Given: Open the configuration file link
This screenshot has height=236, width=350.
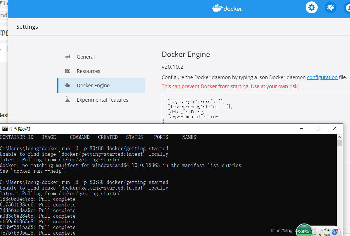Looking at the screenshot, I should (x=322, y=77).
